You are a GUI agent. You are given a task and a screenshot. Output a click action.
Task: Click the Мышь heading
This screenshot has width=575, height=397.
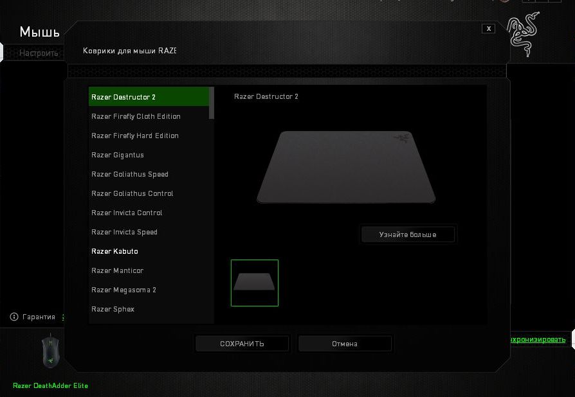pyautogui.click(x=40, y=32)
